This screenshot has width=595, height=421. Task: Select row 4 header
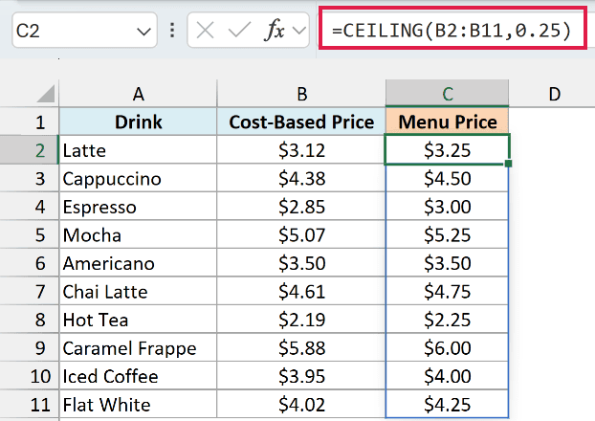(30, 207)
